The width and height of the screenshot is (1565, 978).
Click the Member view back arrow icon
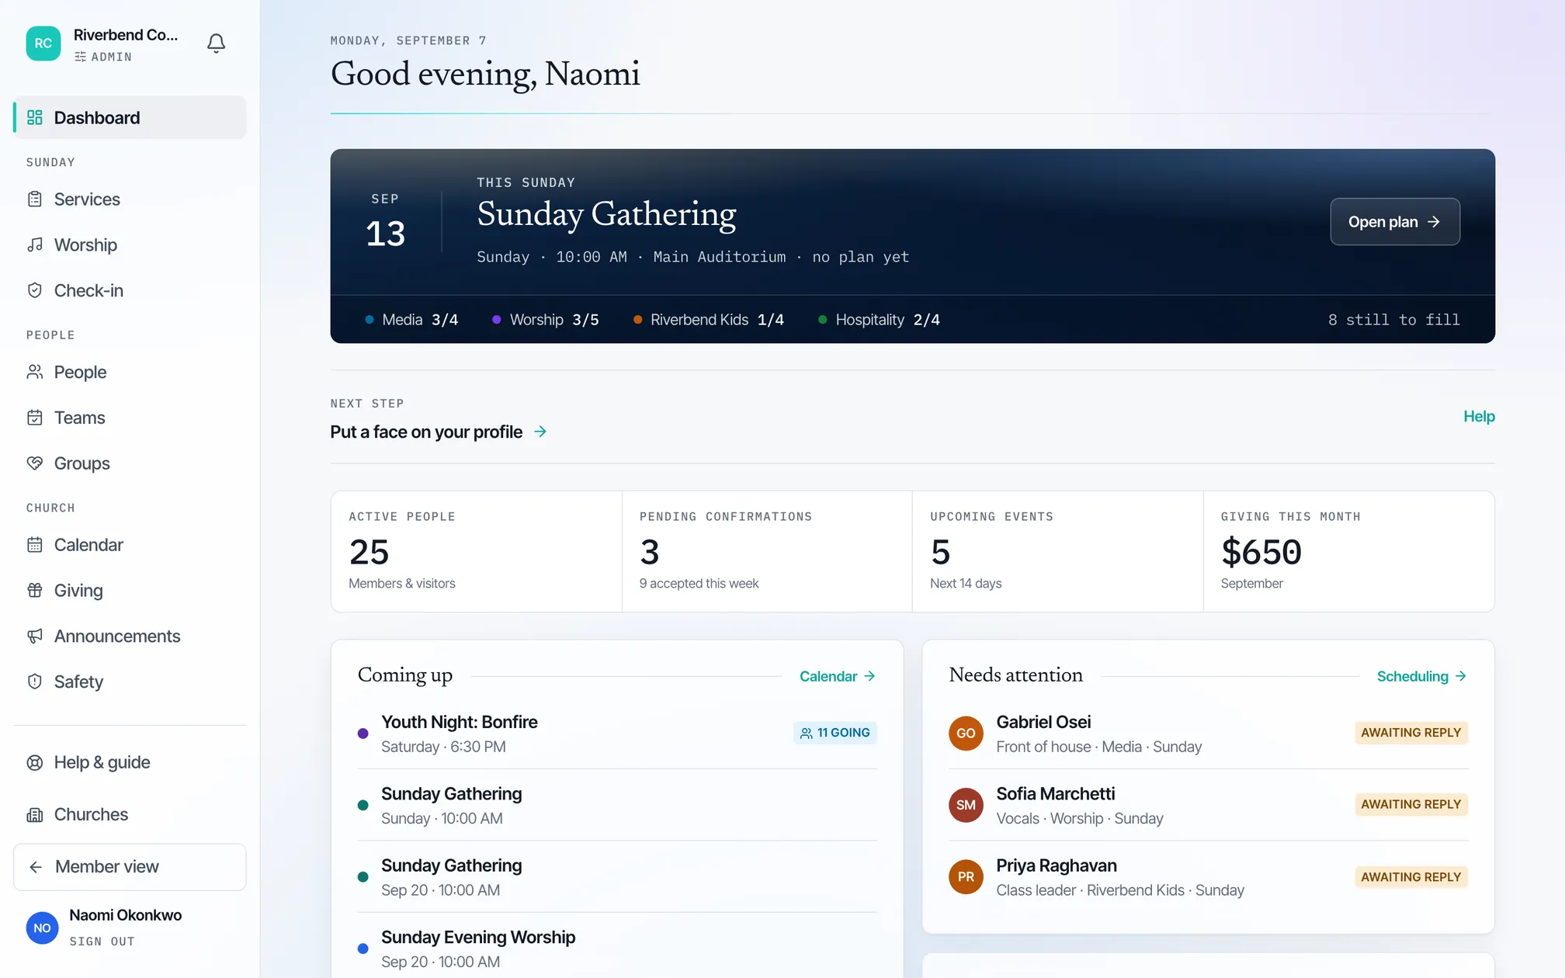pos(36,867)
